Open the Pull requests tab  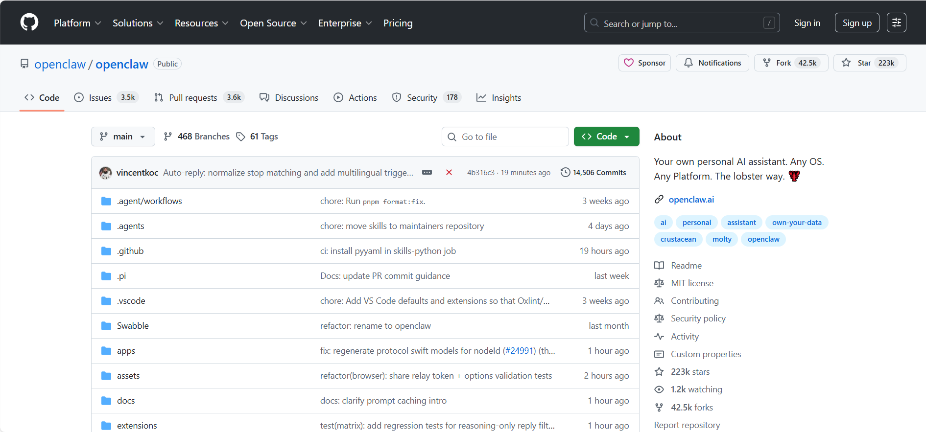click(199, 97)
